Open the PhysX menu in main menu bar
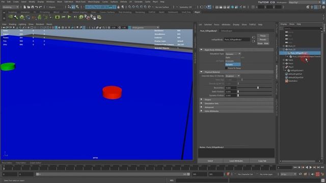Viewport: 326px width, 183px height. [155, 2]
